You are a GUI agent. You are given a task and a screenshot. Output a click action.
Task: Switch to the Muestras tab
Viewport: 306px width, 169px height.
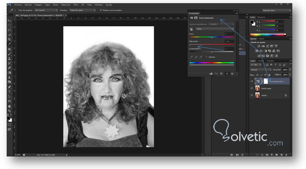261,17
